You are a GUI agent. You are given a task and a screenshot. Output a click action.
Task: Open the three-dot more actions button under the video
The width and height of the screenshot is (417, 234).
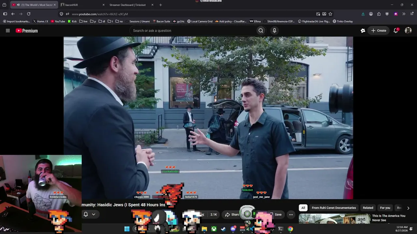291,214
